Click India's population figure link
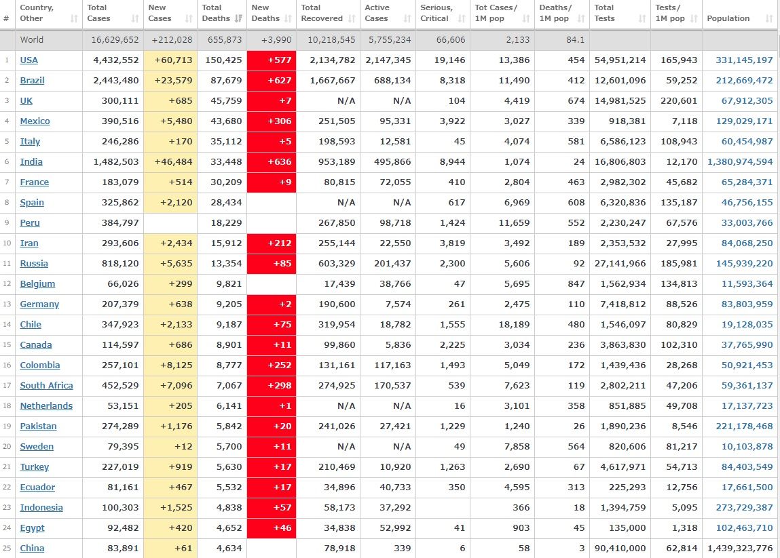Viewport: 780px width, 558px height. pos(740,162)
